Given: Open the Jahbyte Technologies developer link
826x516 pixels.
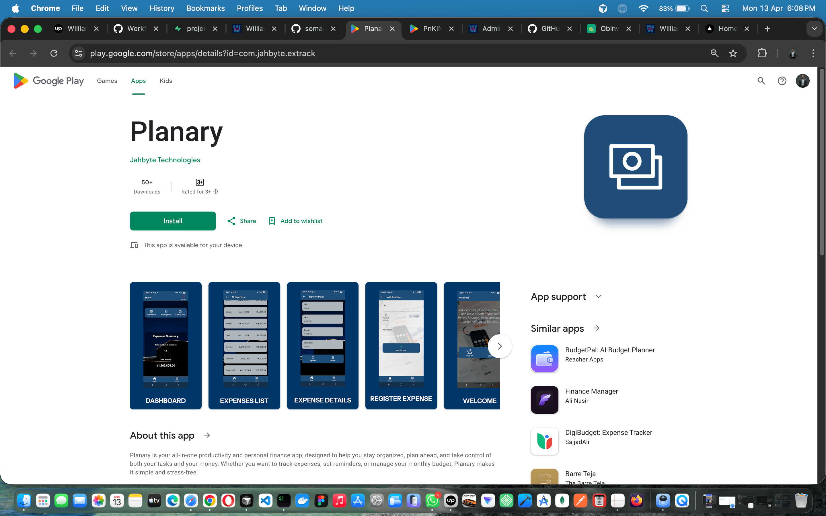Looking at the screenshot, I should (165, 160).
